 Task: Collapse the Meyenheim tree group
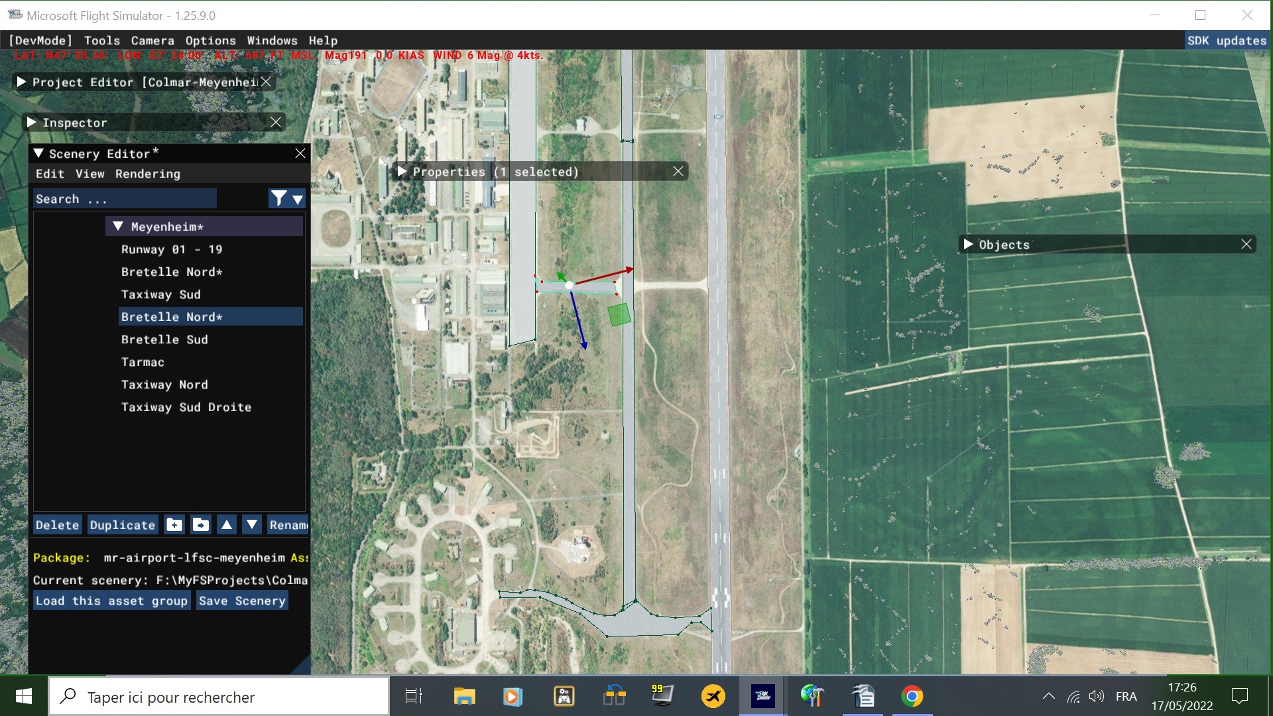[x=118, y=227]
